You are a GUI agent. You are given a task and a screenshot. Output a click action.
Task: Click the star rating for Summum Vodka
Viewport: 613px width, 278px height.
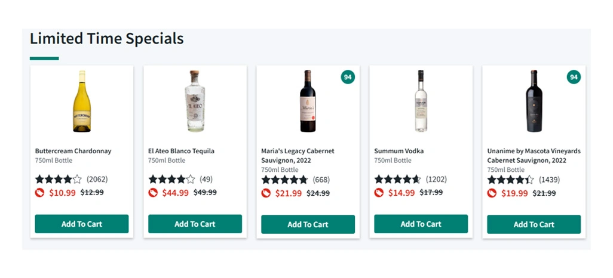tap(397, 179)
